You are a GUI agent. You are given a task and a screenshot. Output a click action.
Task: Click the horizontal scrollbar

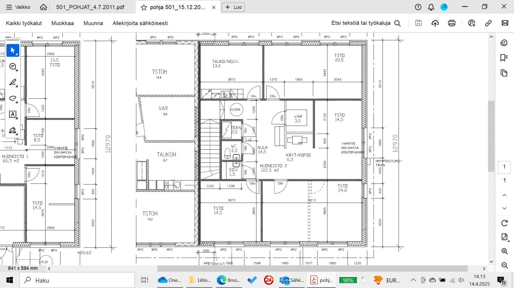312,269
